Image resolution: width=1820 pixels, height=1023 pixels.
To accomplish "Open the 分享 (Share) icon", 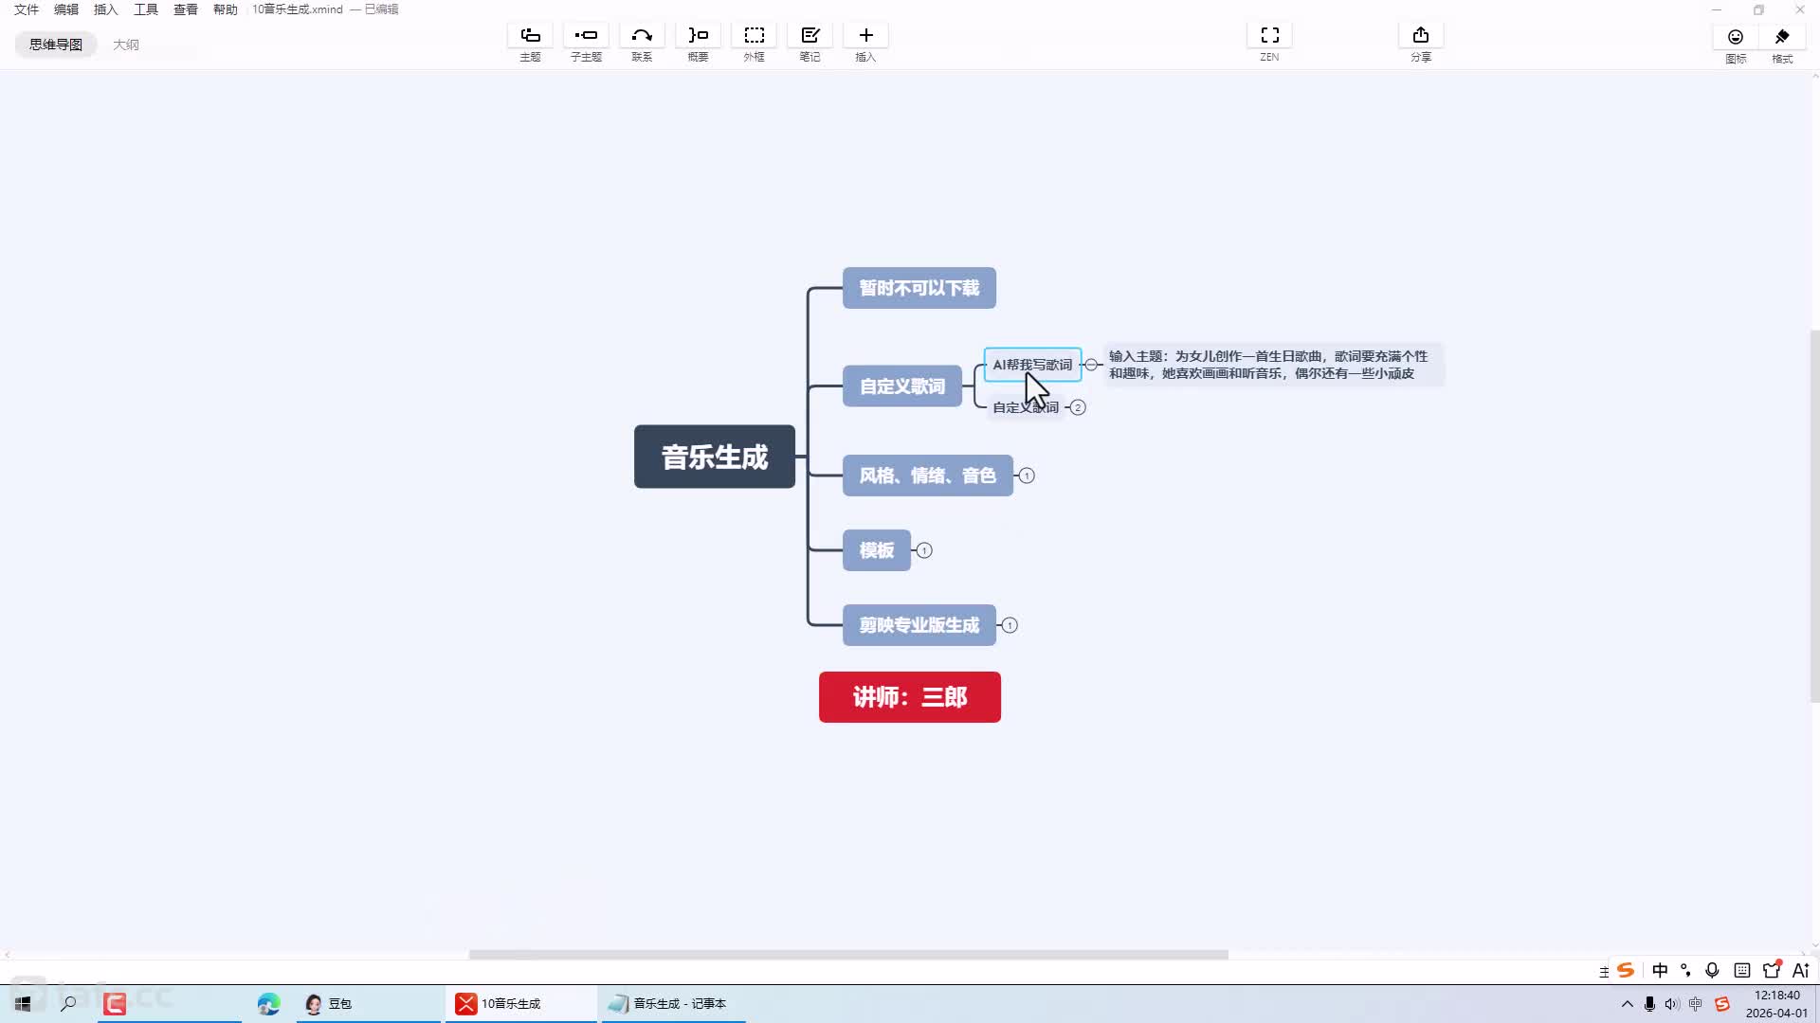I will tap(1420, 36).
